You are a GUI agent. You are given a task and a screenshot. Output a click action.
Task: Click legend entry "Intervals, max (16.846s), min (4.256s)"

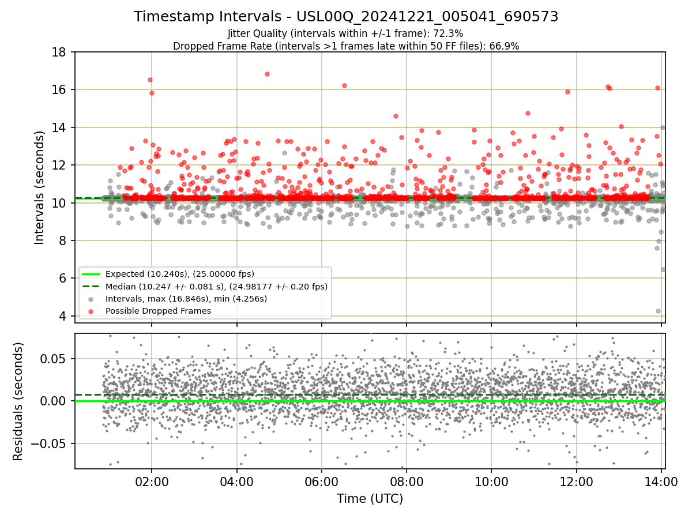[x=186, y=299]
